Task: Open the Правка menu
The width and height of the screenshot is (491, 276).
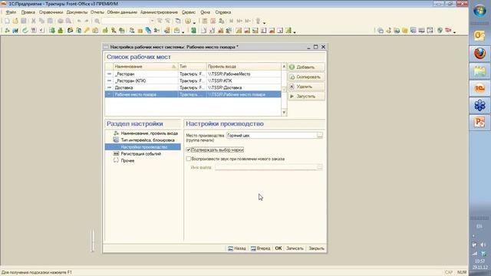Action: [x=28, y=12]
